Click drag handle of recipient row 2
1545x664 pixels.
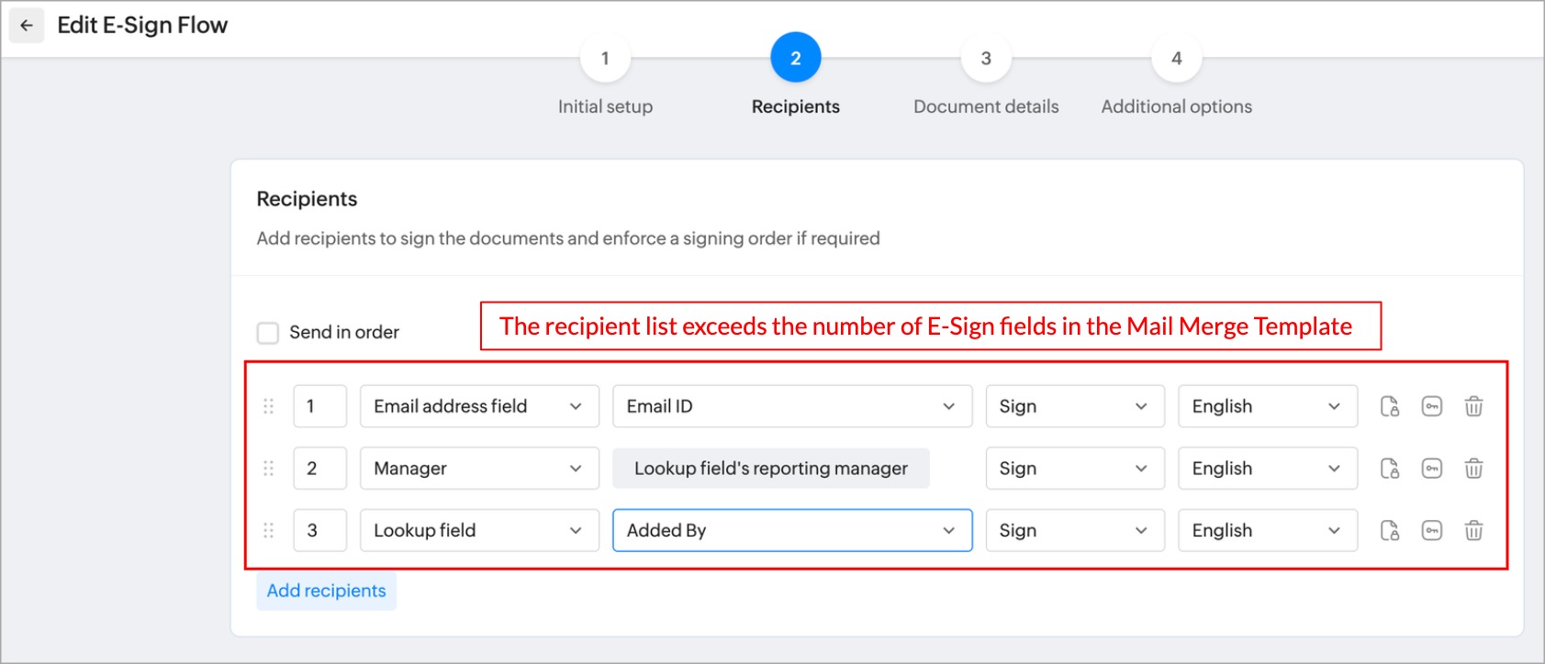pyautogui.click(x=269, y=469)
